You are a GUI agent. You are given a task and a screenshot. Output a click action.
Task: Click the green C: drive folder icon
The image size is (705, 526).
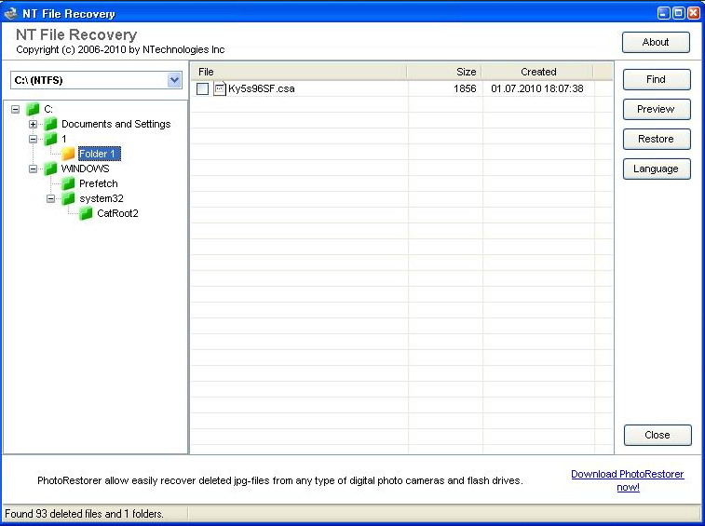pos(33,109)
